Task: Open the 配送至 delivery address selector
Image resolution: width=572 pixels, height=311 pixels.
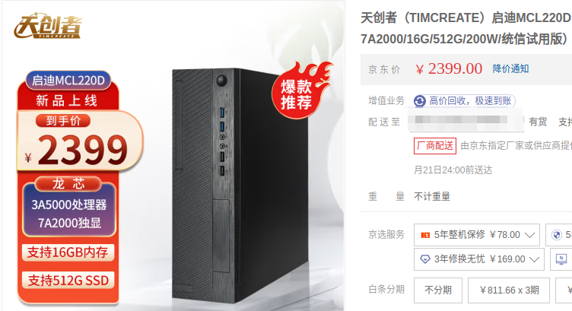Action: click(x=466, y=120)
